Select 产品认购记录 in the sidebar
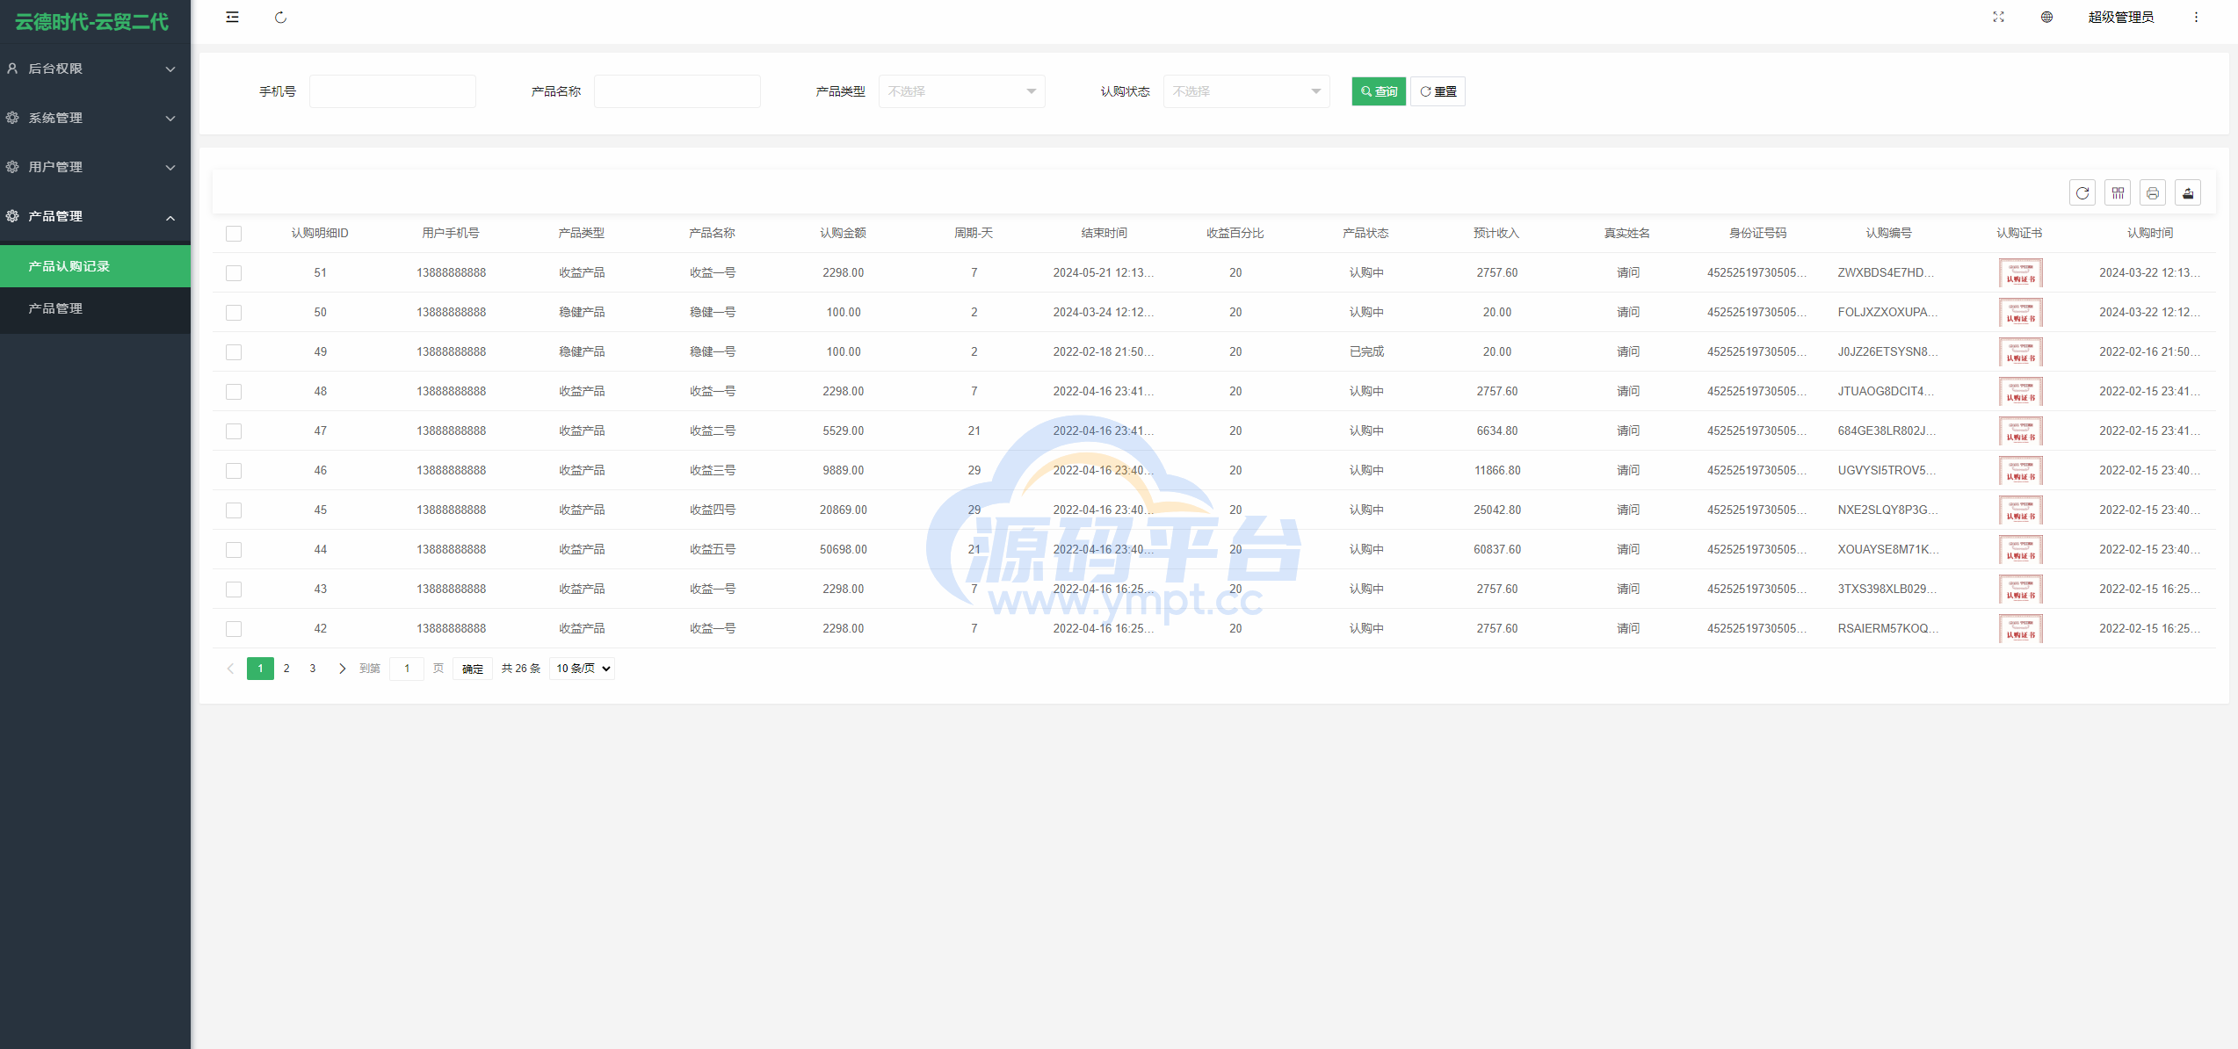 [x=95, y=266]
